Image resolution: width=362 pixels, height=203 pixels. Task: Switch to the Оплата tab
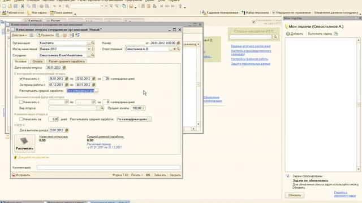pyautogui.click(x=37, y=61)
